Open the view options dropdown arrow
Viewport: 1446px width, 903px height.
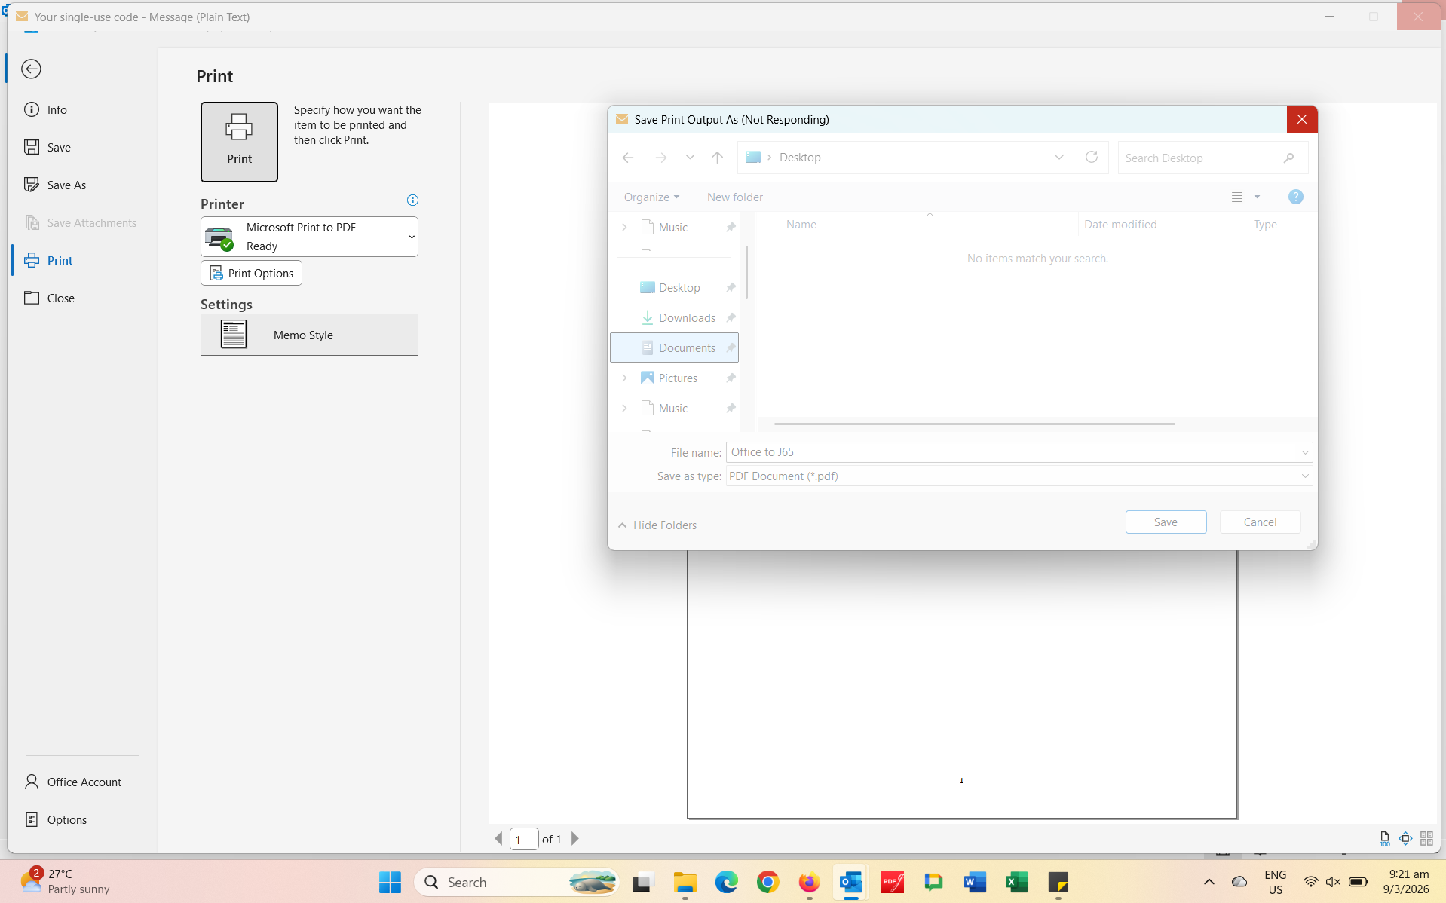(1257, 197)
